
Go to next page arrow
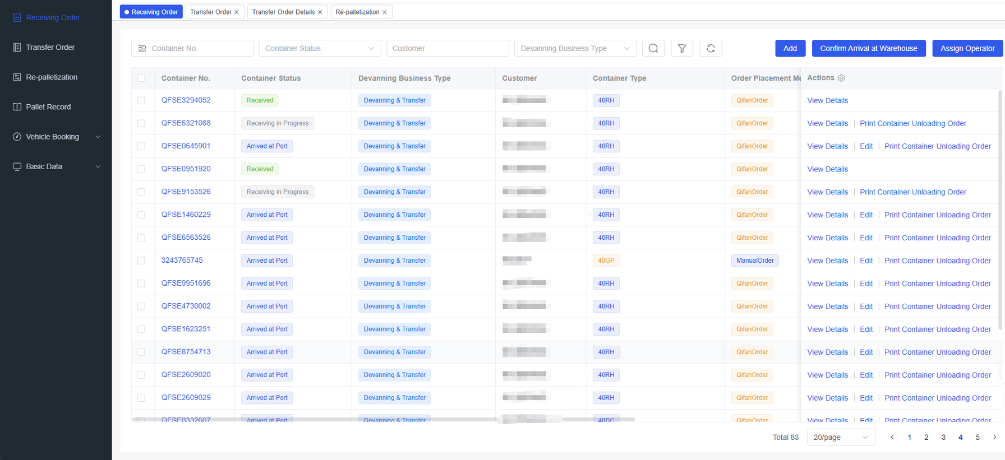[994, 437]
